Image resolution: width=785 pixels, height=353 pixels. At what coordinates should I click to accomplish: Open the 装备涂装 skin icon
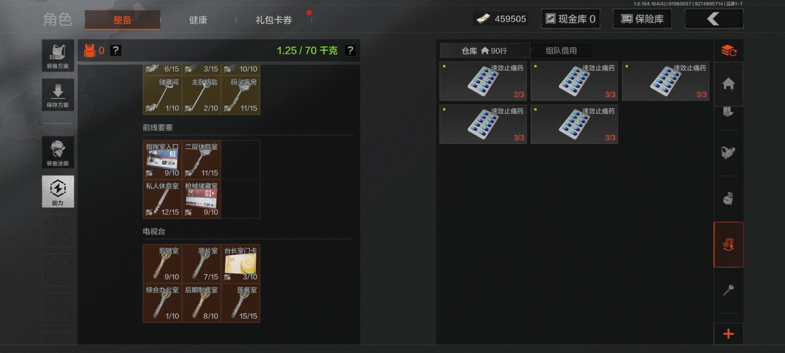(58, 152)
